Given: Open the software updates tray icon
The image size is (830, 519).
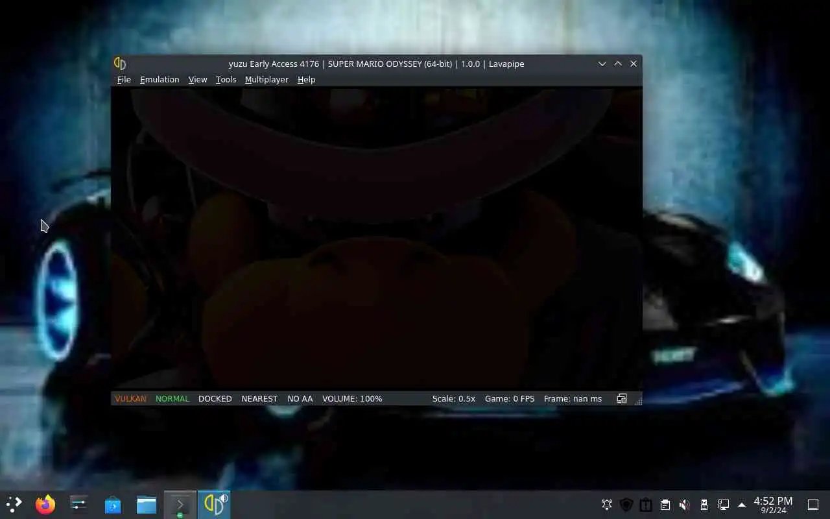Looking at the screenshot, I should click(646, 505).
